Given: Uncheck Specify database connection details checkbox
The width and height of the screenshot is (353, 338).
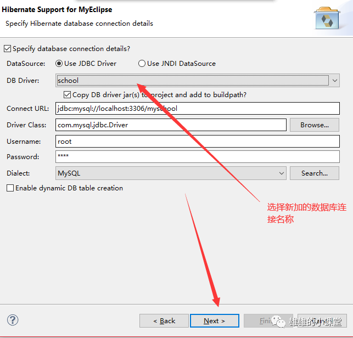Looking at the screenshot, I should (x=7, y=49).
